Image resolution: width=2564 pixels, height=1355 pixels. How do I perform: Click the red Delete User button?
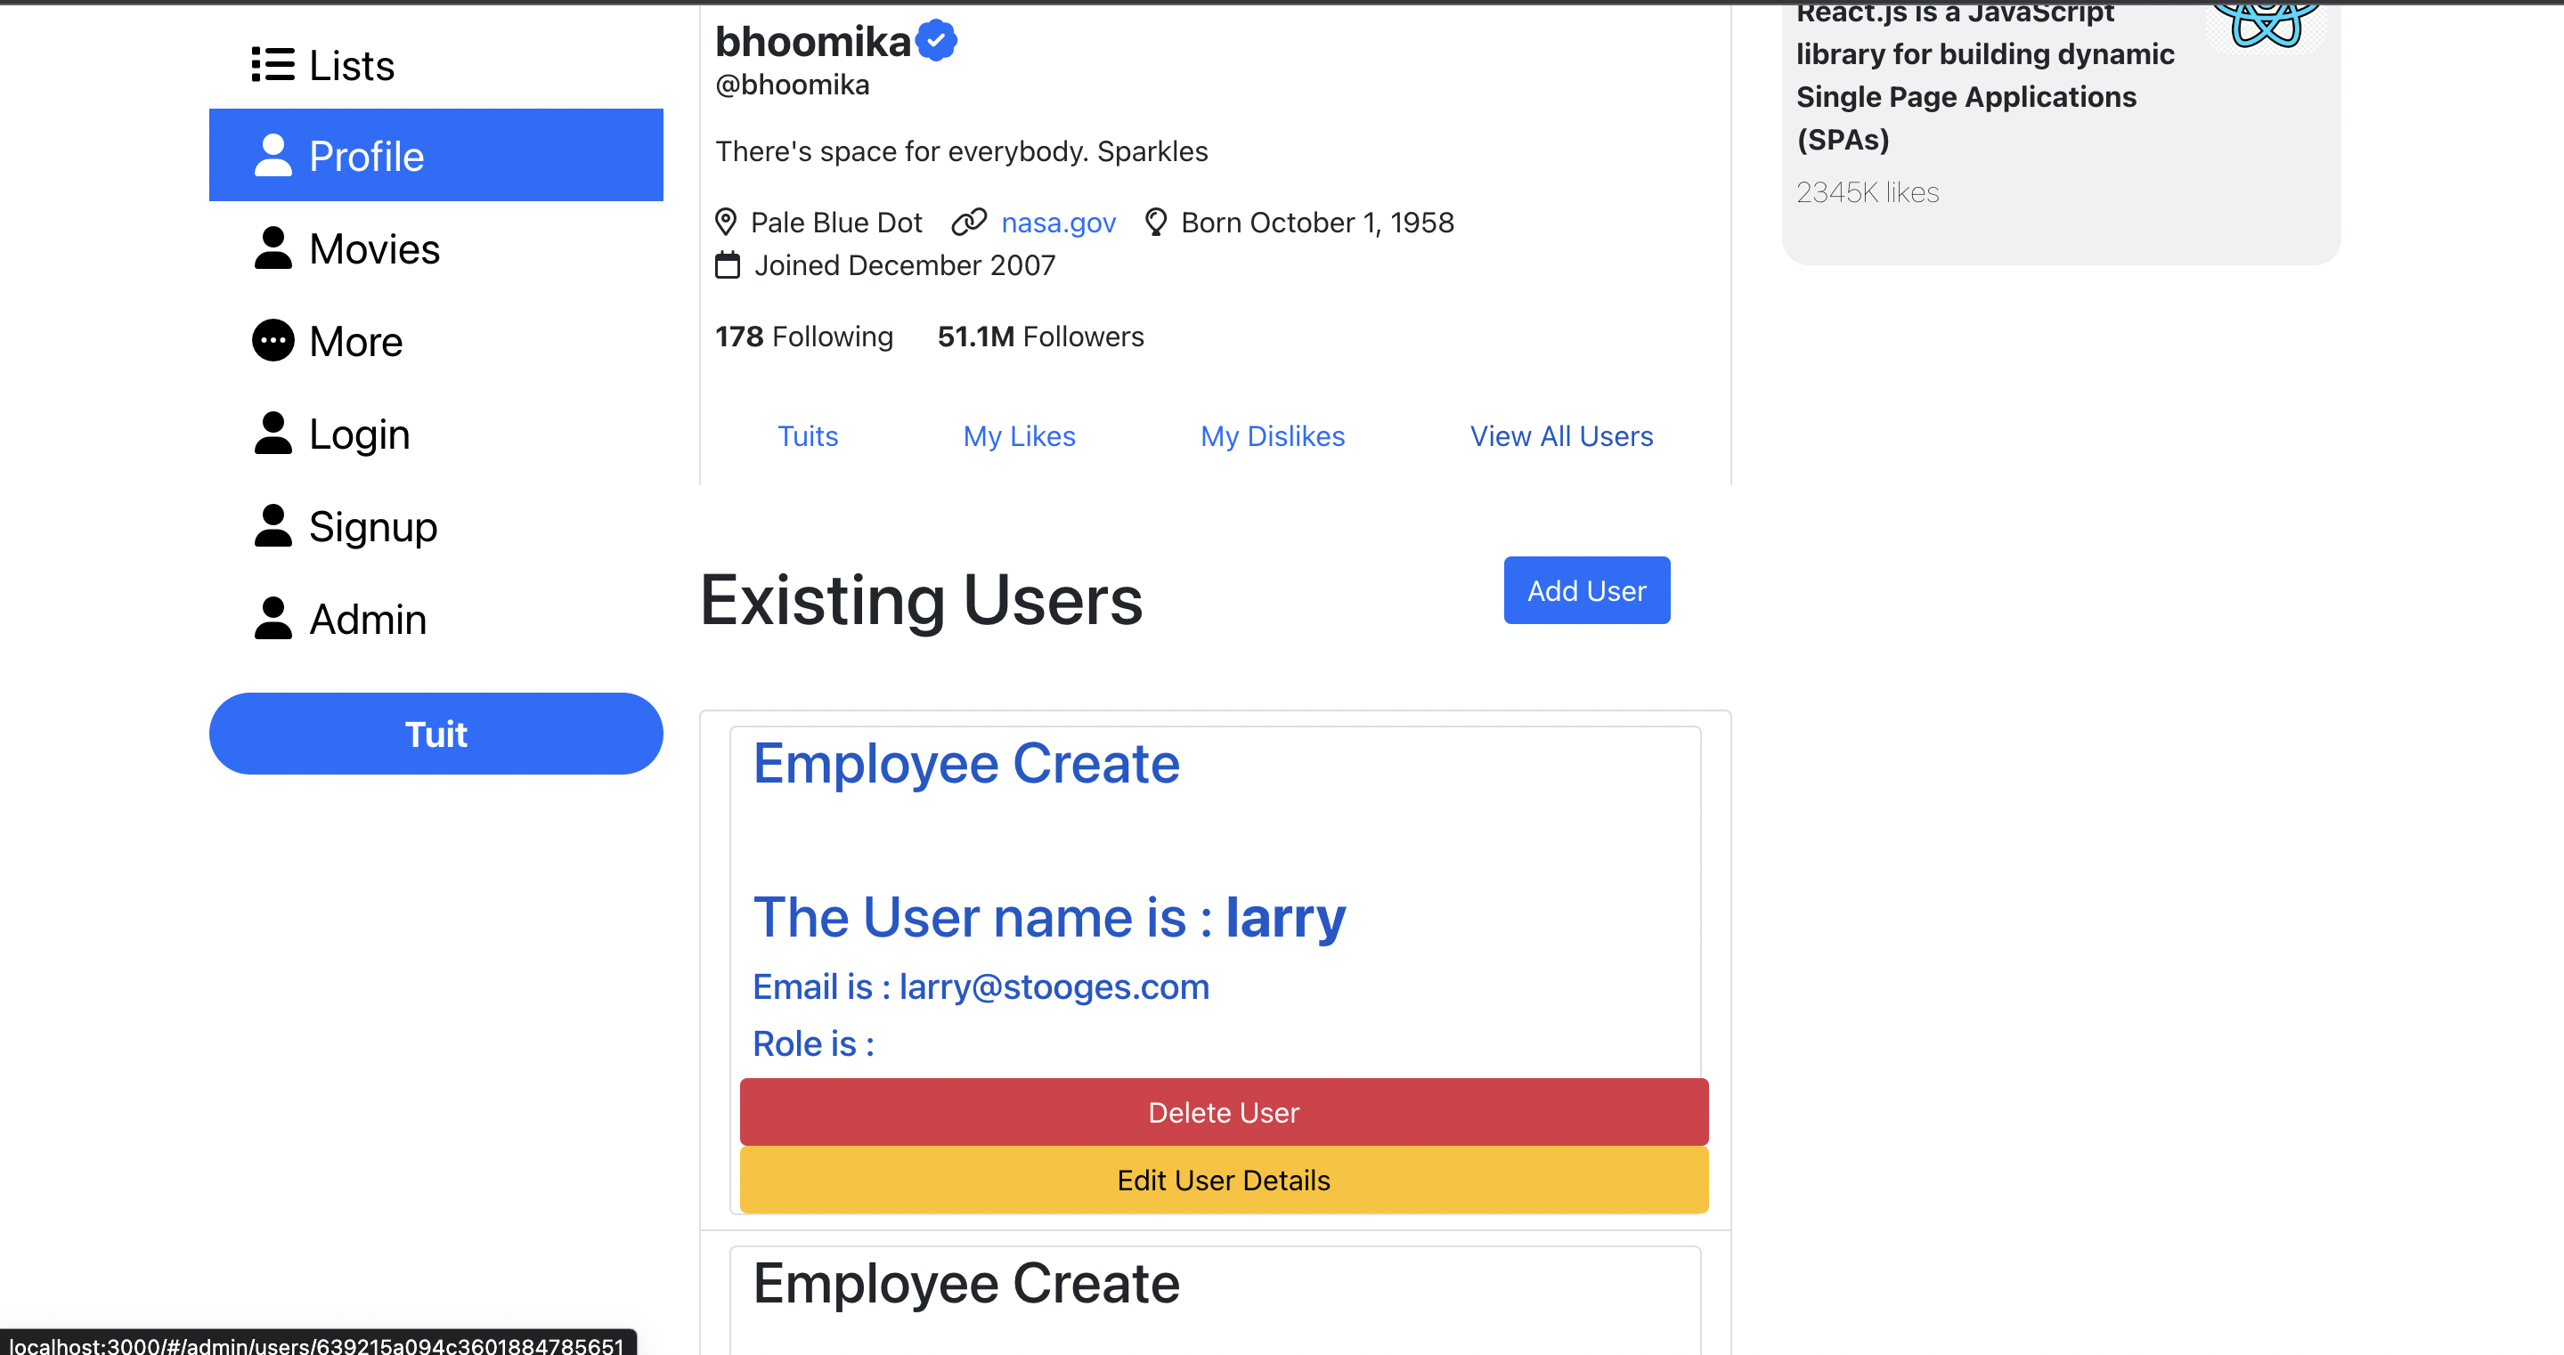(1224, 1111)
